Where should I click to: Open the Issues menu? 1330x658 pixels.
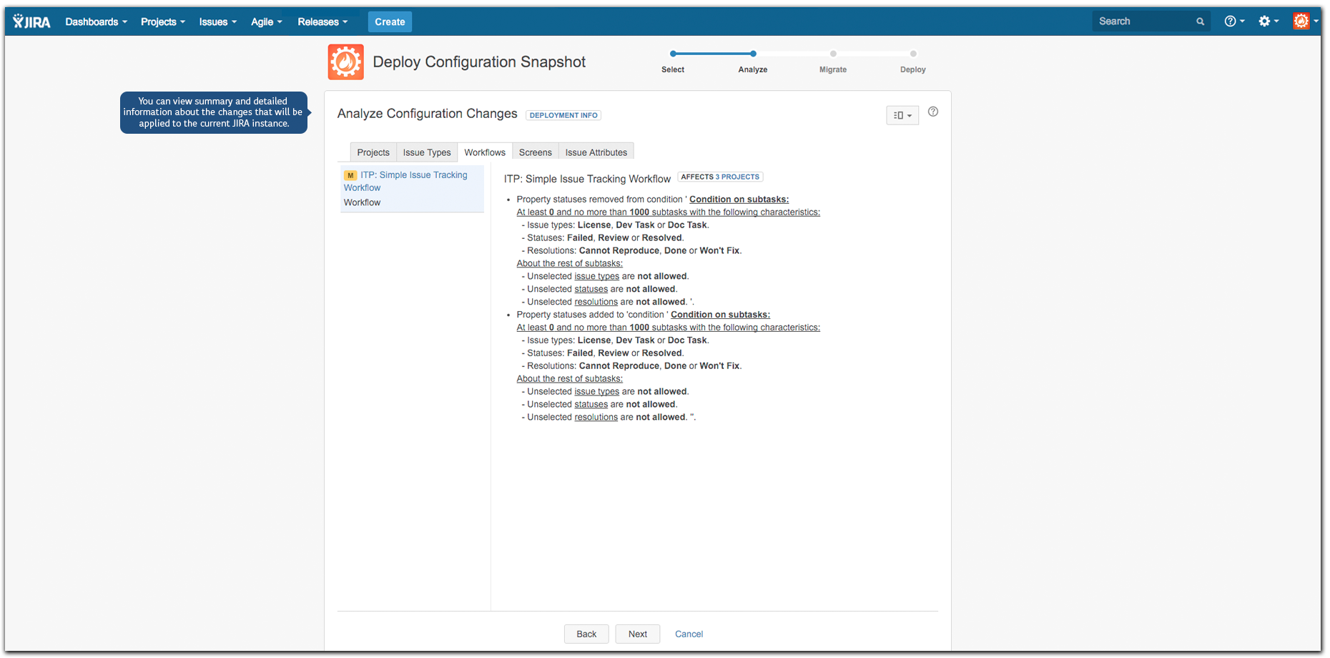(217, 21)
